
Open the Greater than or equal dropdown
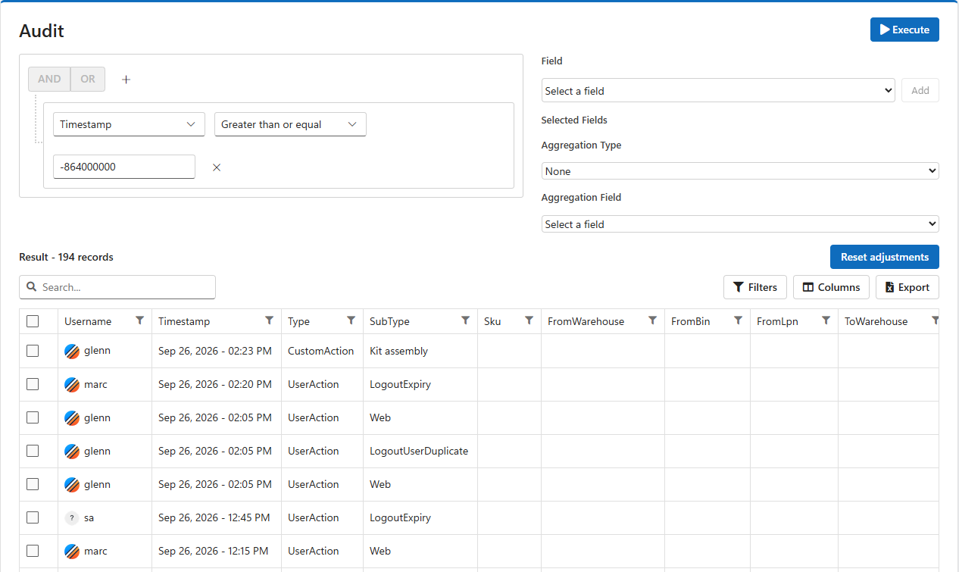[x=290, y=124]
